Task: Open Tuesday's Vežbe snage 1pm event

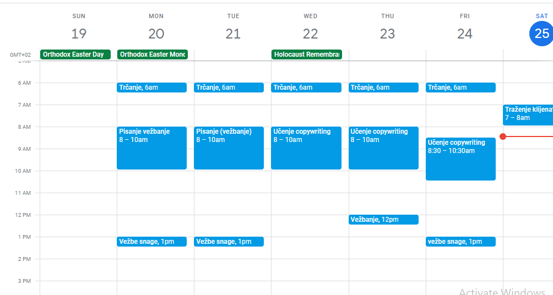Action: [x=229, y=242]
